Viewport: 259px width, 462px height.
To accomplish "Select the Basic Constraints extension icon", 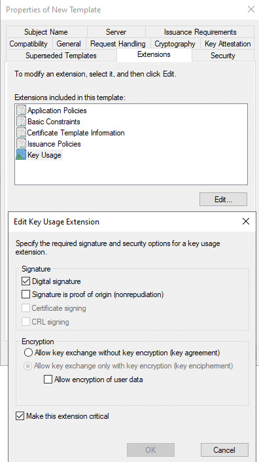I will (21, 122).
